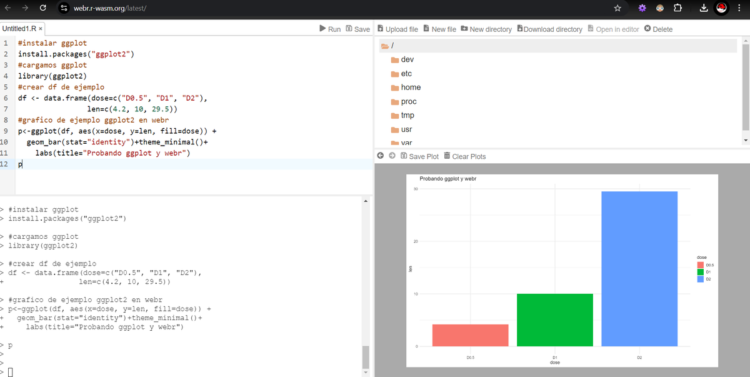Open the usr folder

[401, 129]
